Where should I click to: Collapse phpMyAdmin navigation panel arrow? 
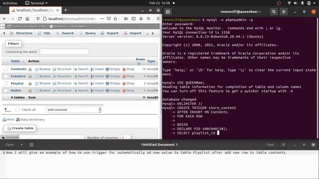2,26
